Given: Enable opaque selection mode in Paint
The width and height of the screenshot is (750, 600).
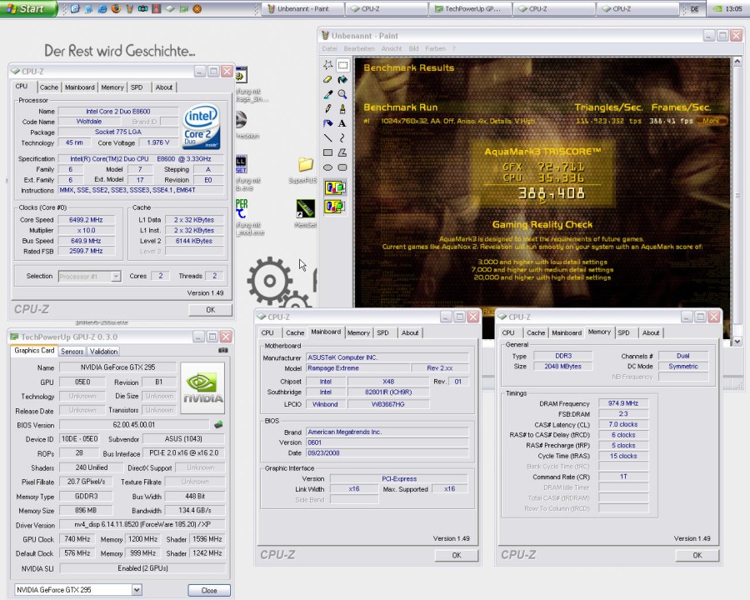Looking at the screenshot, I should coord(335,187).
